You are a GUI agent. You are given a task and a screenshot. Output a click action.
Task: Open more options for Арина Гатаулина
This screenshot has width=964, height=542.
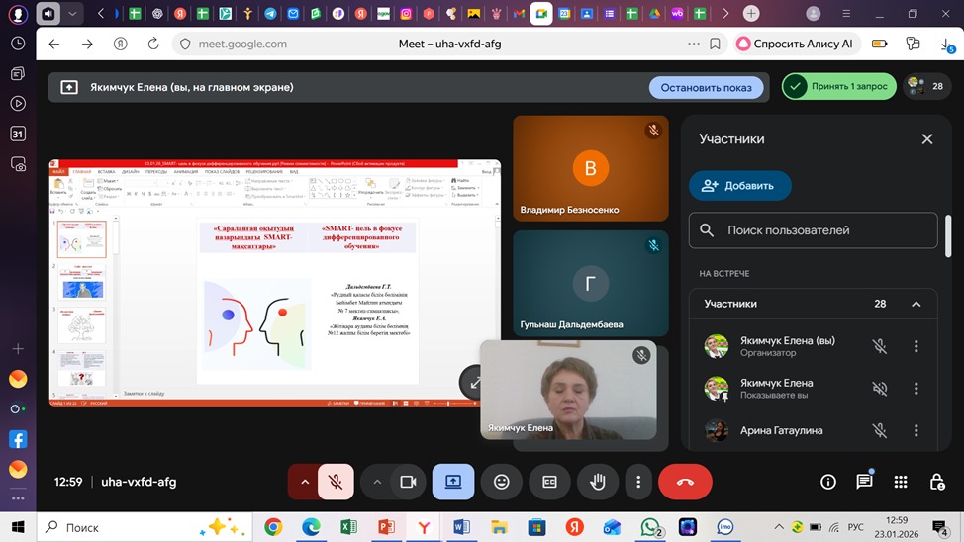coord(916,430)
